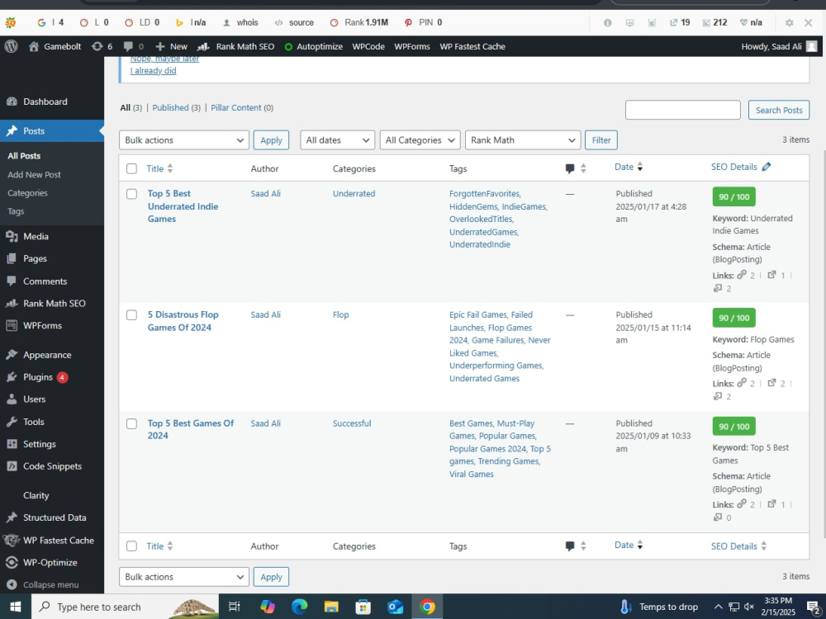Image resolution: width=826 pixels, height=619 pixels.
Task: Open the All Categories filter dropdown
Action: [x=420, y=140]
